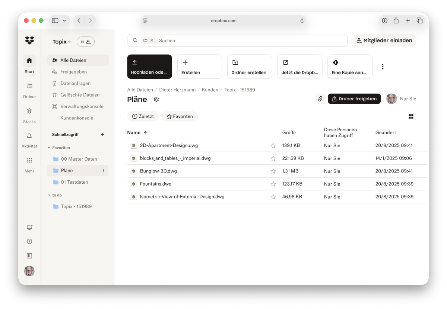Open folder settings gear next to Pläne
The image size is (447, 309).
tap(156, 99)
